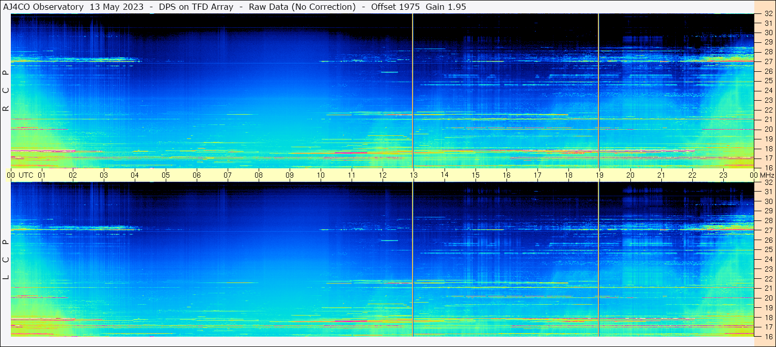
Task: Click the 14 hour tick label
Action: [x=445, y=175]
